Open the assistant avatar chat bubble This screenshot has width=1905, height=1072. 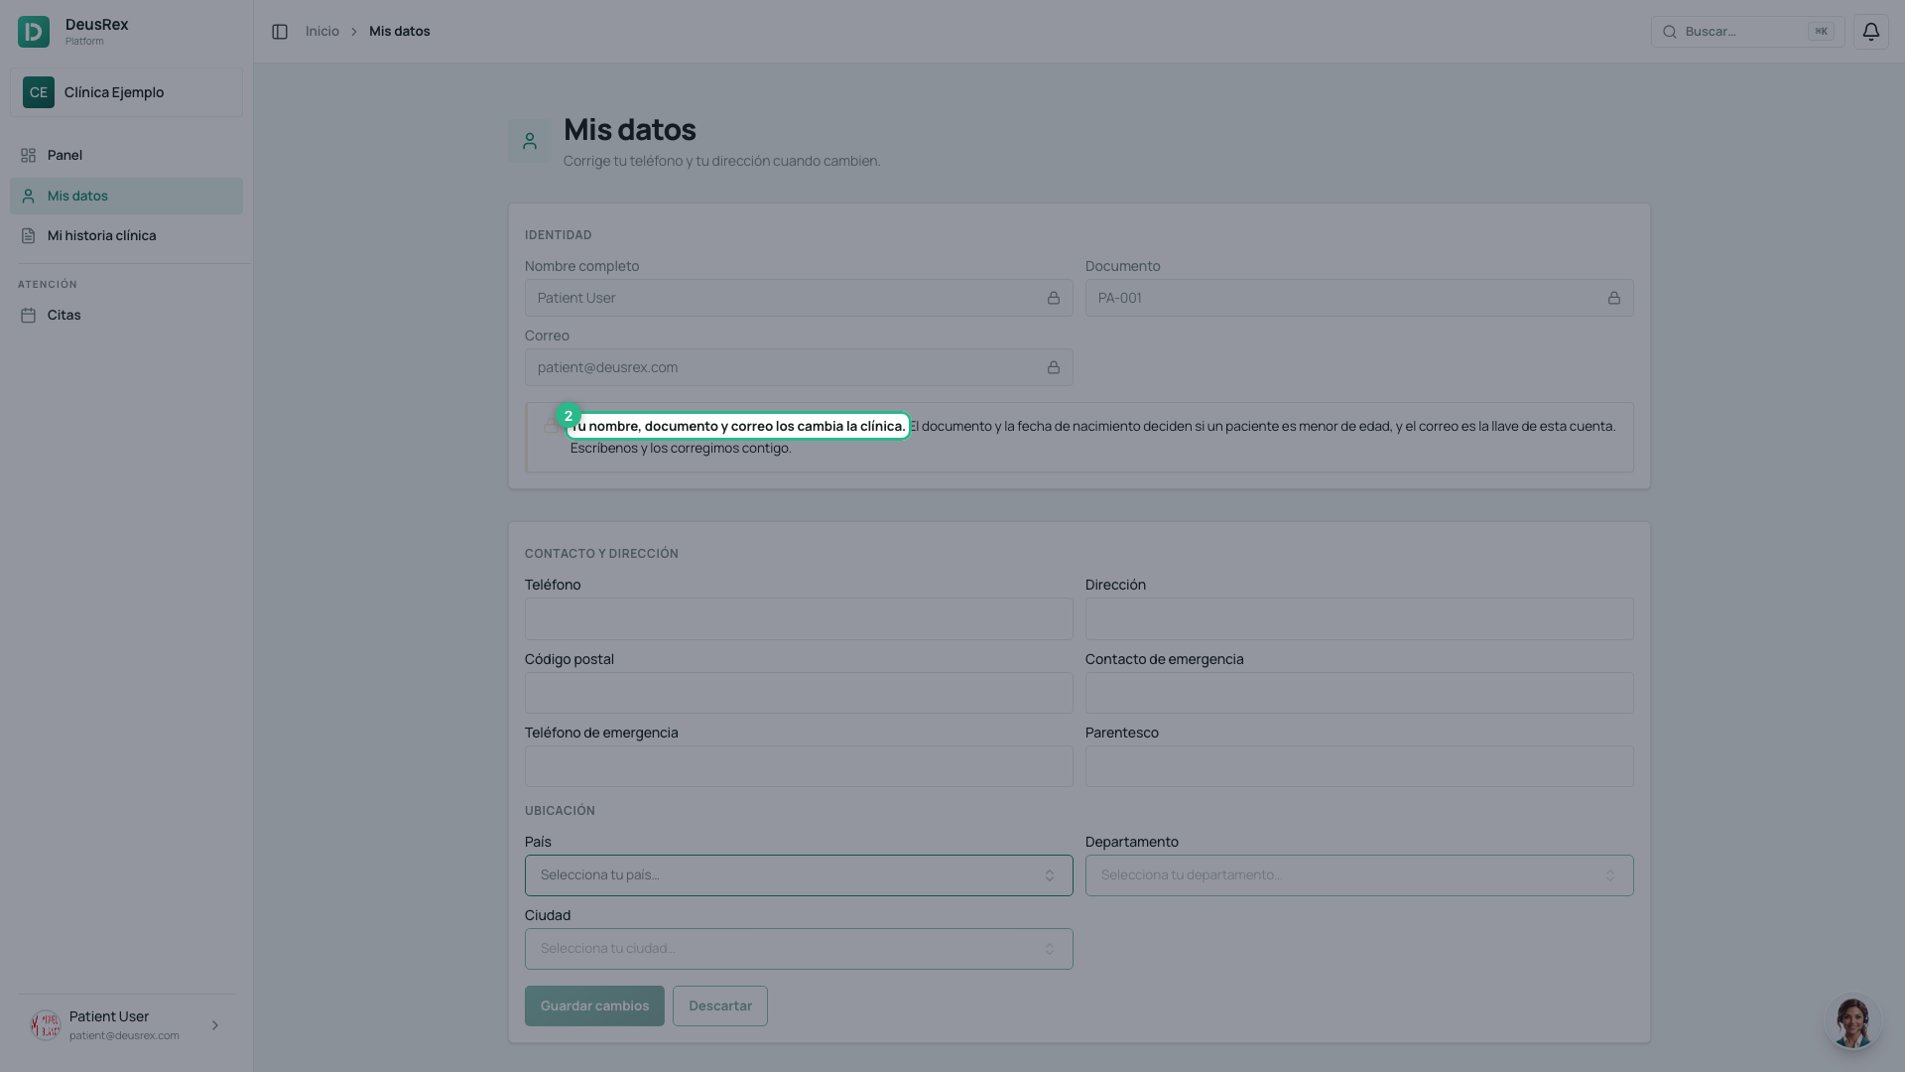(x=1852, y=1021)
